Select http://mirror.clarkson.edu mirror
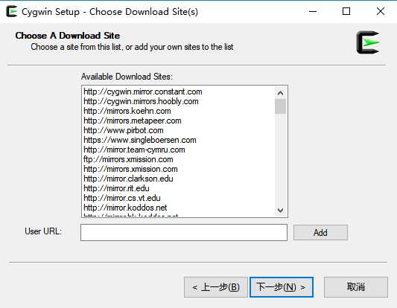Image resolution: width=397 pixels, height=308 pixels. click(128, 179)
